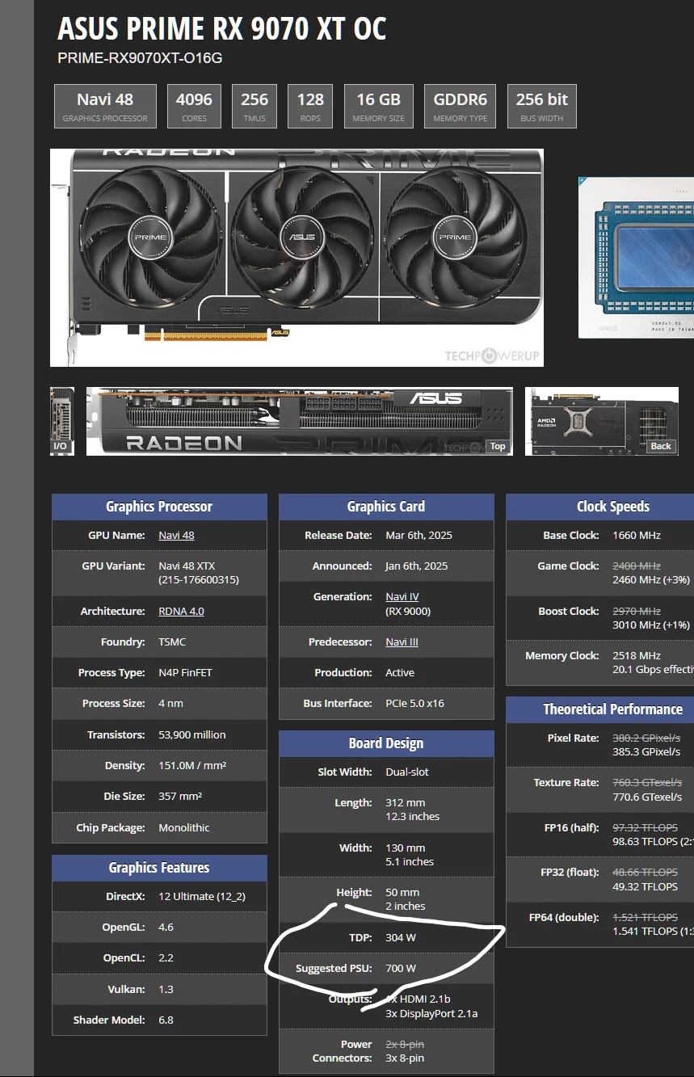
Task: Click the Pixel Rate 385.3 GPixel/s value
Action: (646, 751)
